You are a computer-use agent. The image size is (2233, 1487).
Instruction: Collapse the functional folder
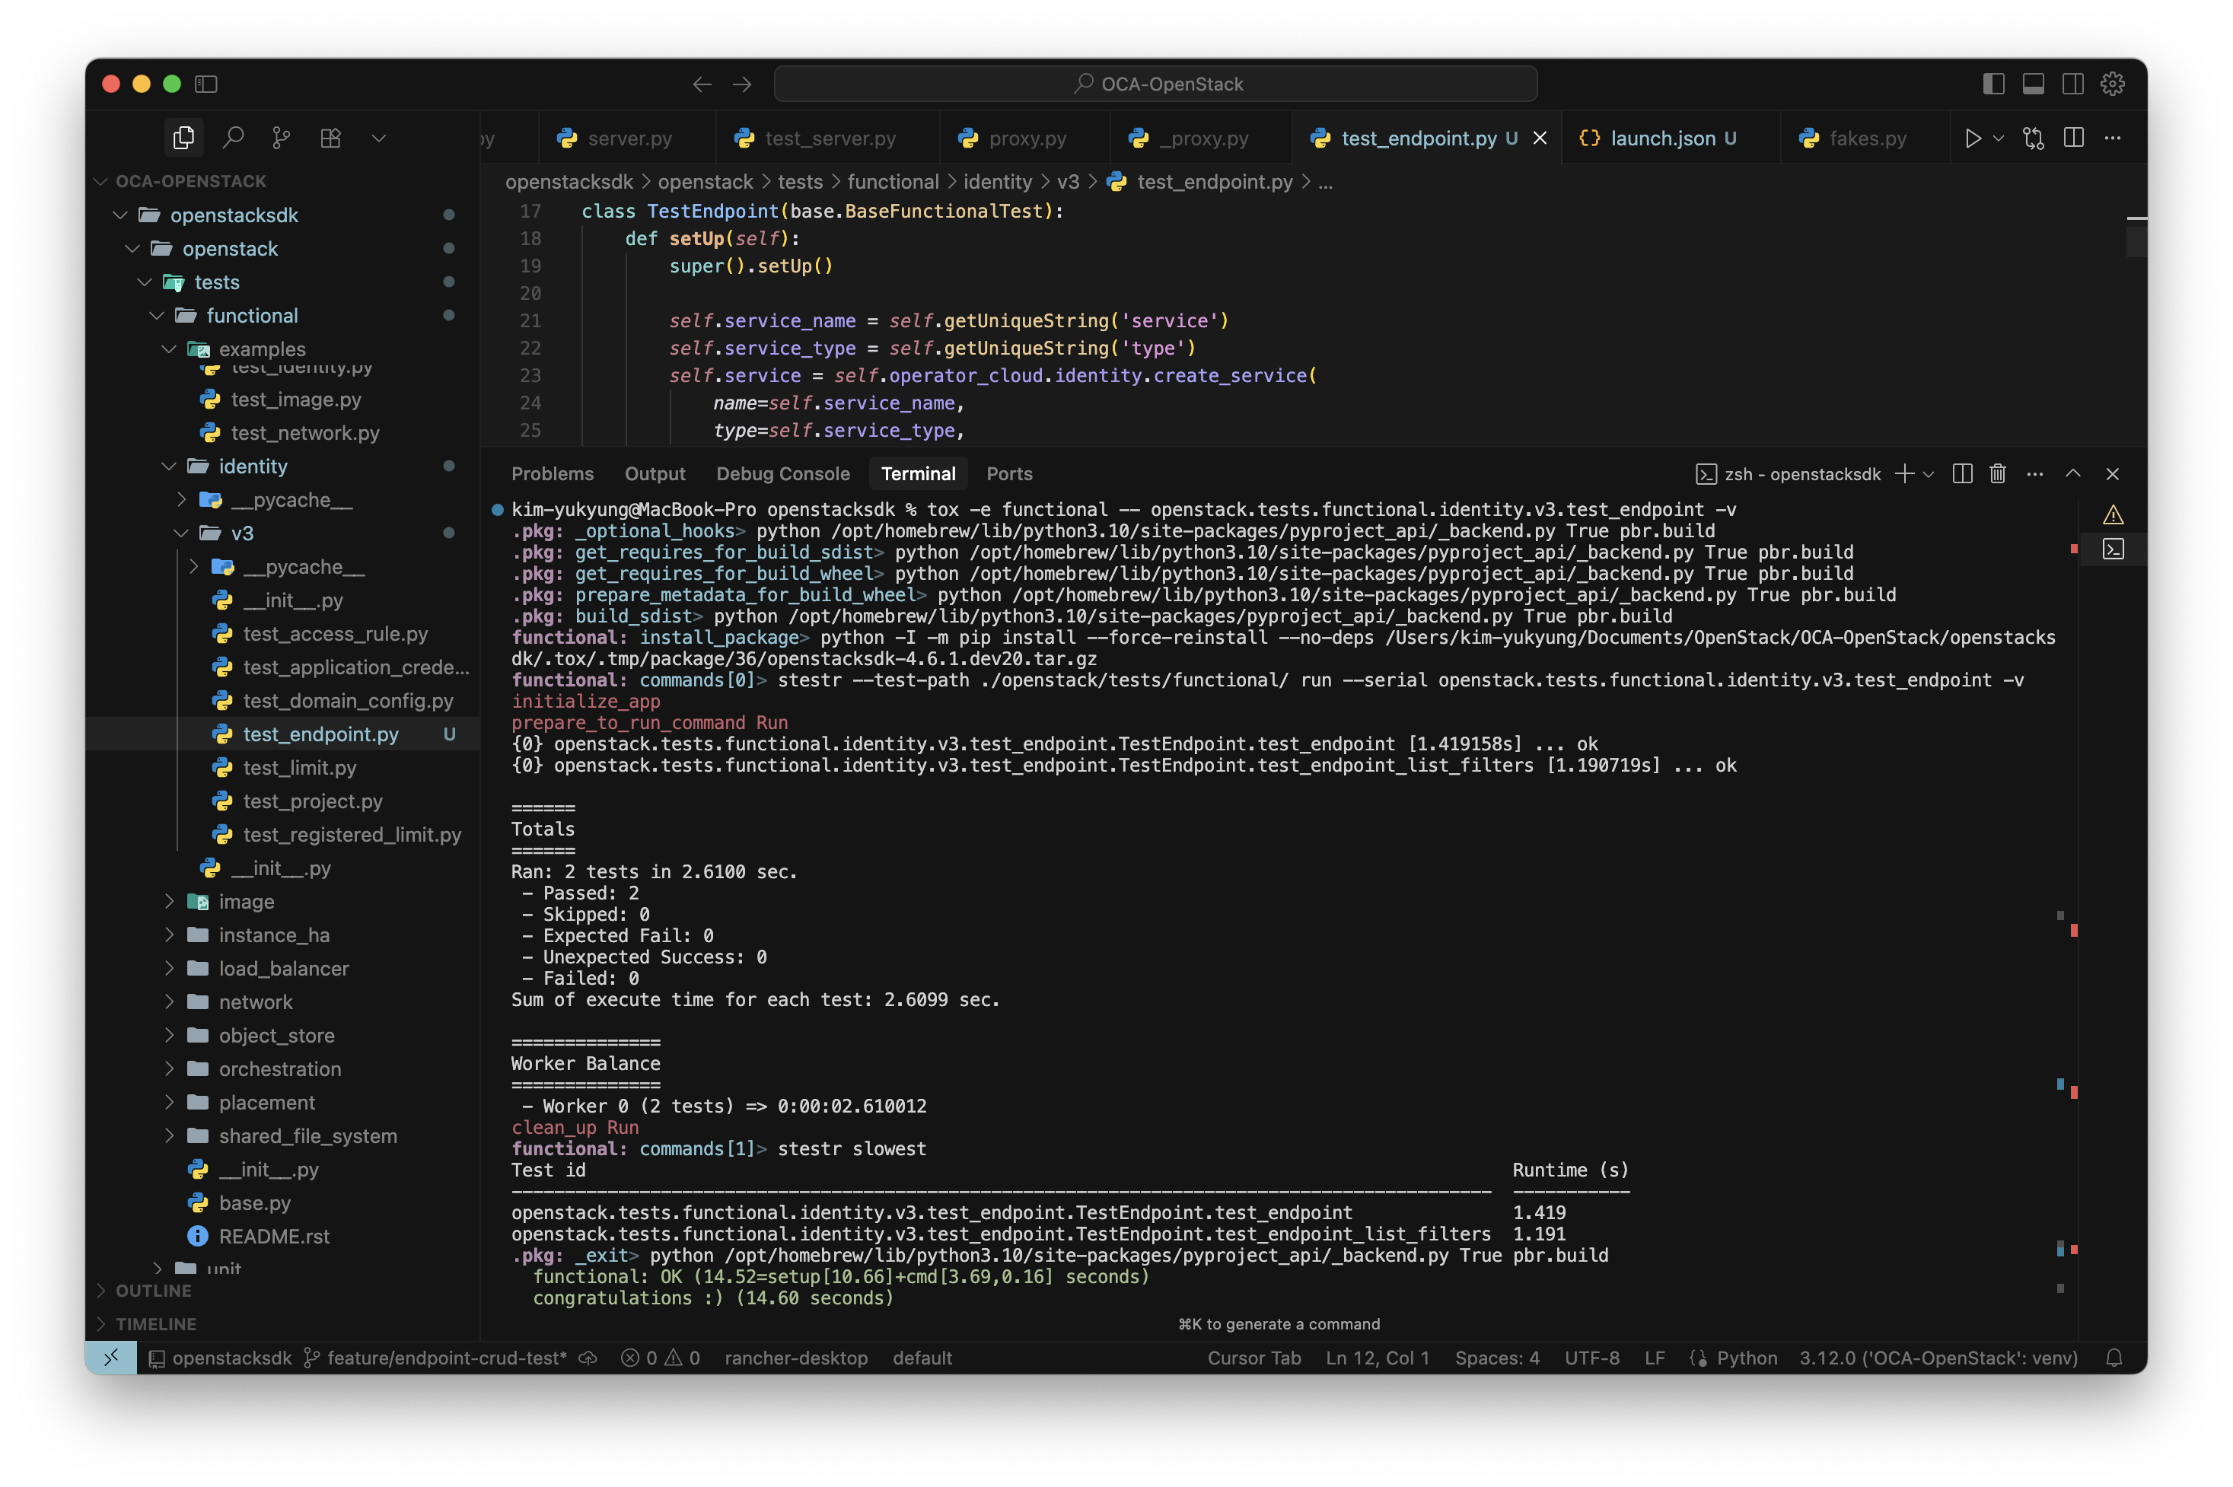pyautogui.click(x=251, y=315)
